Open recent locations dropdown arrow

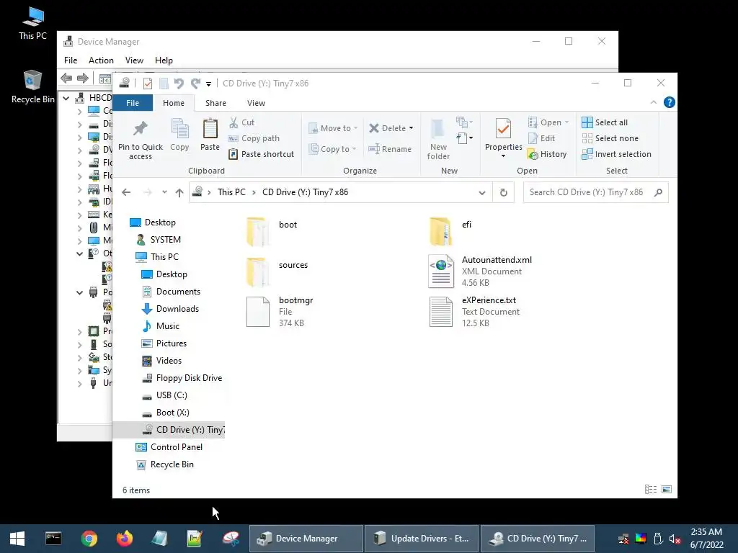click(x=164, y=192)
